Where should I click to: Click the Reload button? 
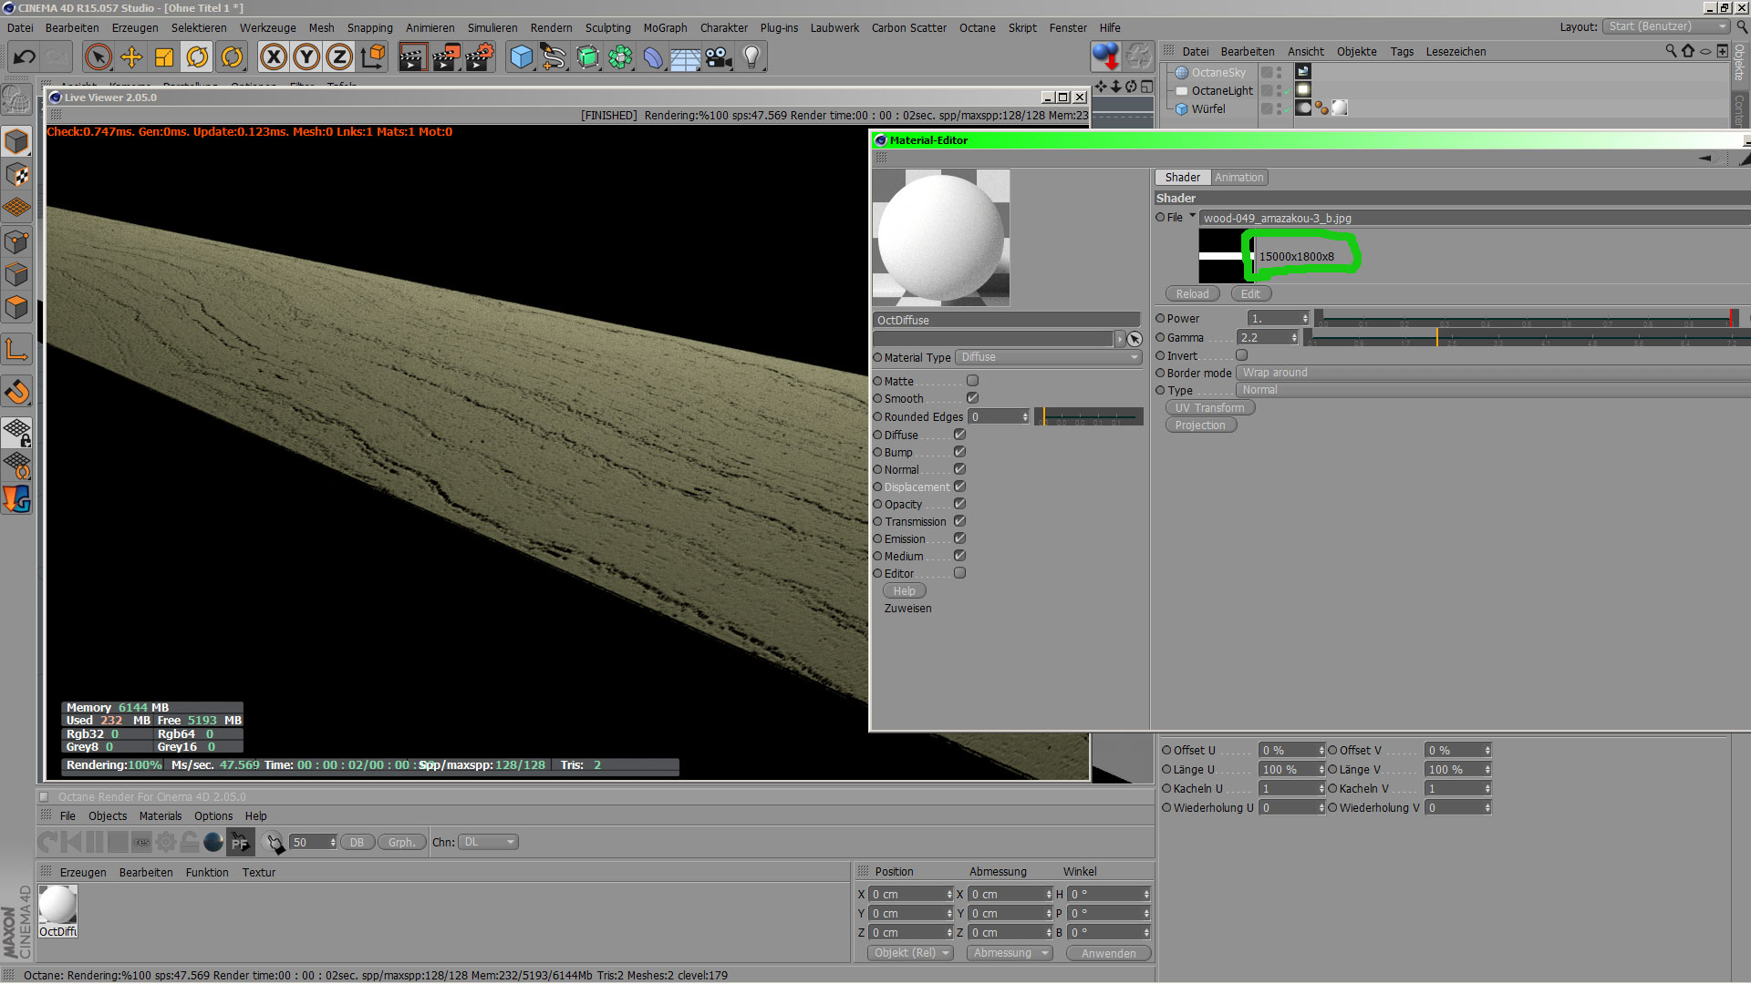tap(1192, 294)
